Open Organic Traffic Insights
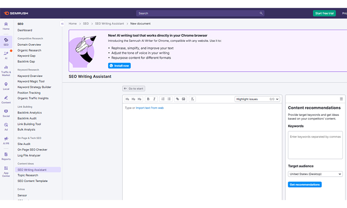This screenshot has width=347, height=208. pyautogui.click(x=33, y=98)
